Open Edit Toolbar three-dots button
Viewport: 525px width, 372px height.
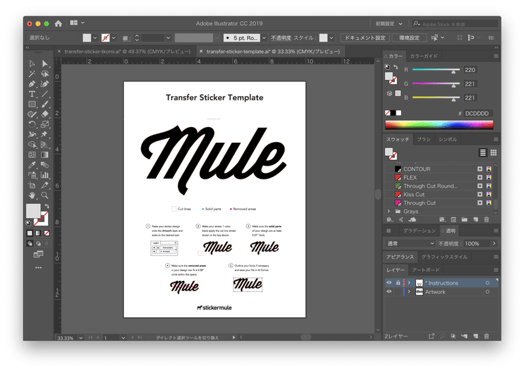click(38, 268)
